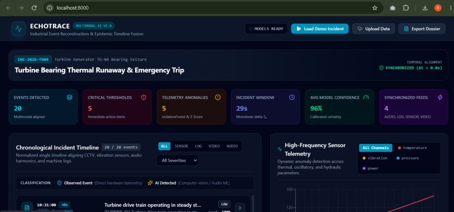This screenshot has width=454, height=212.
Task: Show ALL event types in timeline
Action: pyautogui.click(x=164, y=146)
